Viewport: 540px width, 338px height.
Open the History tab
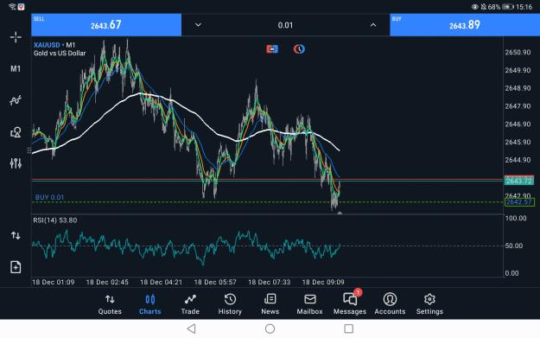pyautogui.click(x=230, y=304)
